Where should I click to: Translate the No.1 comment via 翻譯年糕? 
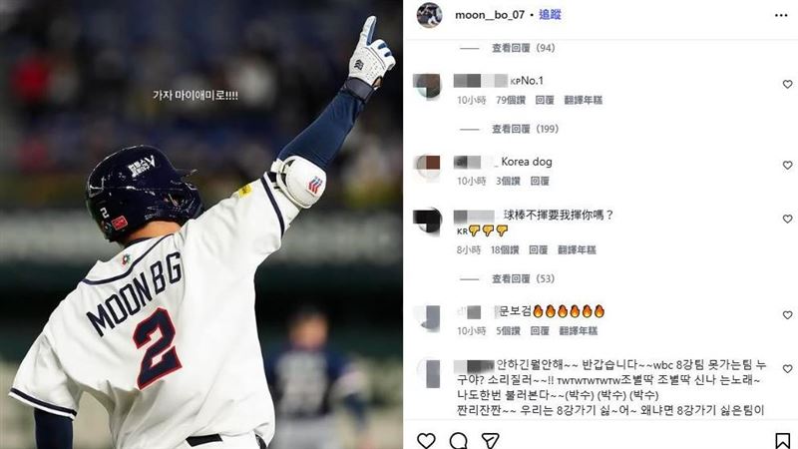tap(583, 101)
